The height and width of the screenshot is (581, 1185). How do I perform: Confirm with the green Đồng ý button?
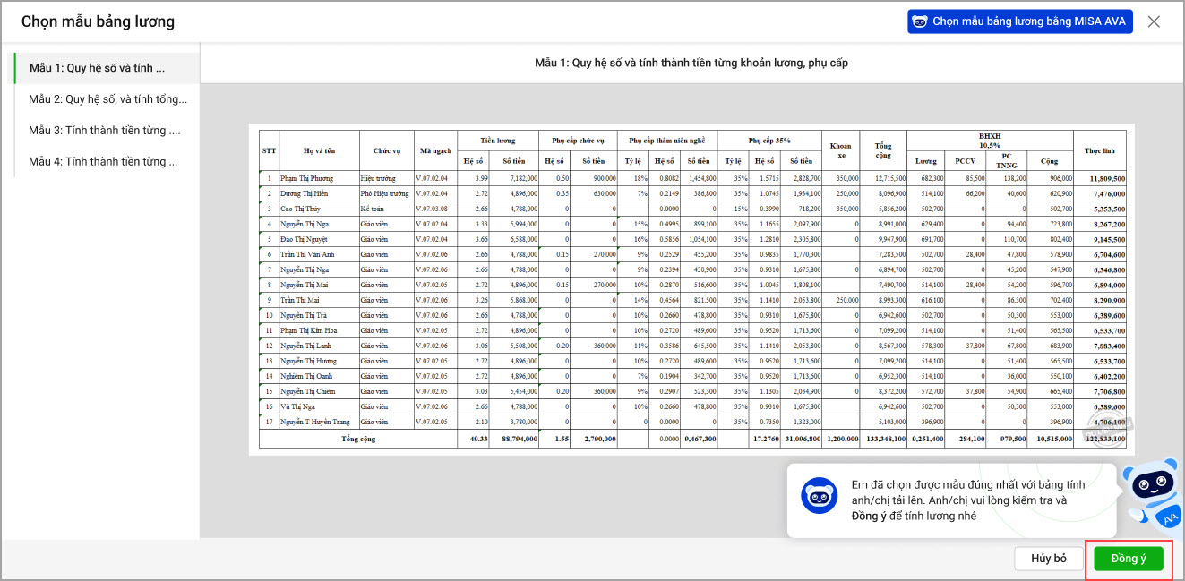[x=1129, y=559]
